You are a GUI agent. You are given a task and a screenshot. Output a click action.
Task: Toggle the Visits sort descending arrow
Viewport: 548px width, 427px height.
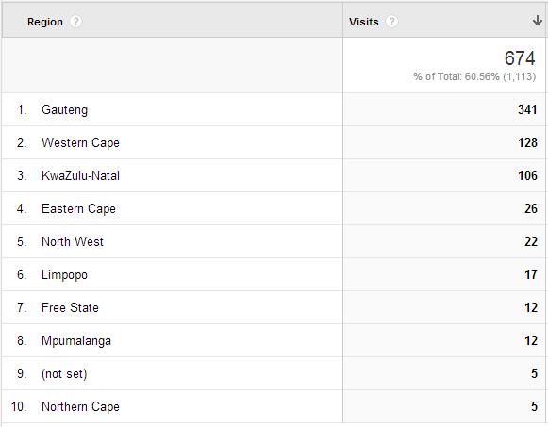click(x=538, y=21)
